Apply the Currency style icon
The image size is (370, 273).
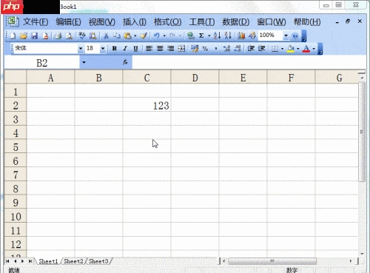195,49
